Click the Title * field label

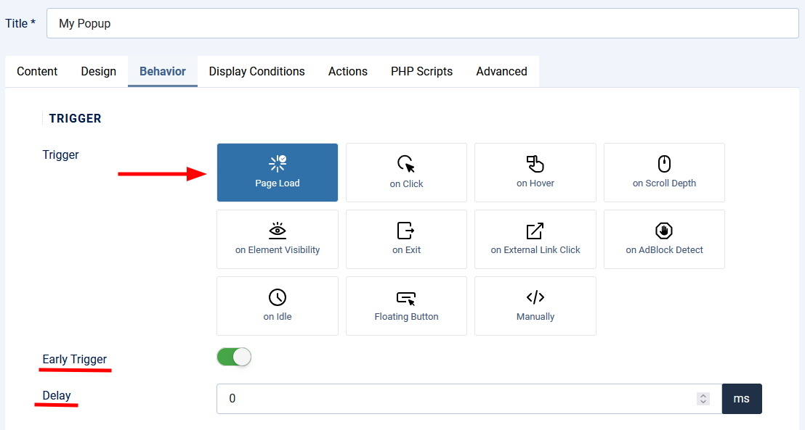20,24
